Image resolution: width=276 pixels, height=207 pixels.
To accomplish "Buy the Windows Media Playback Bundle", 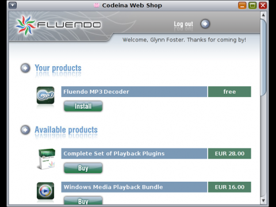I will (83, 201).
